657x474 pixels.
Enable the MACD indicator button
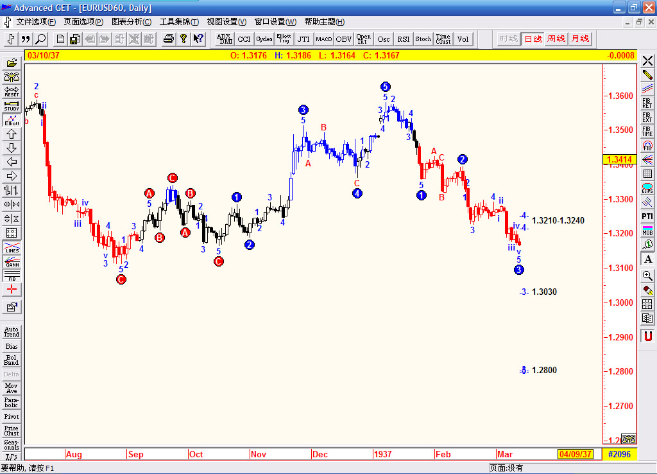(x=324, y=39)
